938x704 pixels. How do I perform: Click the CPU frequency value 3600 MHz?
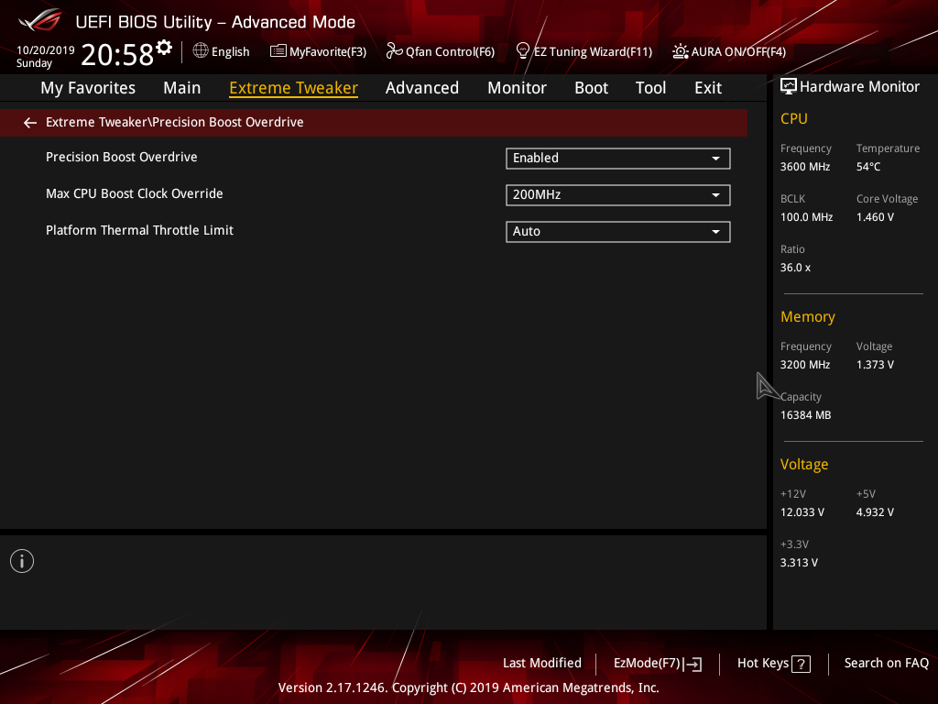(805, 167)
